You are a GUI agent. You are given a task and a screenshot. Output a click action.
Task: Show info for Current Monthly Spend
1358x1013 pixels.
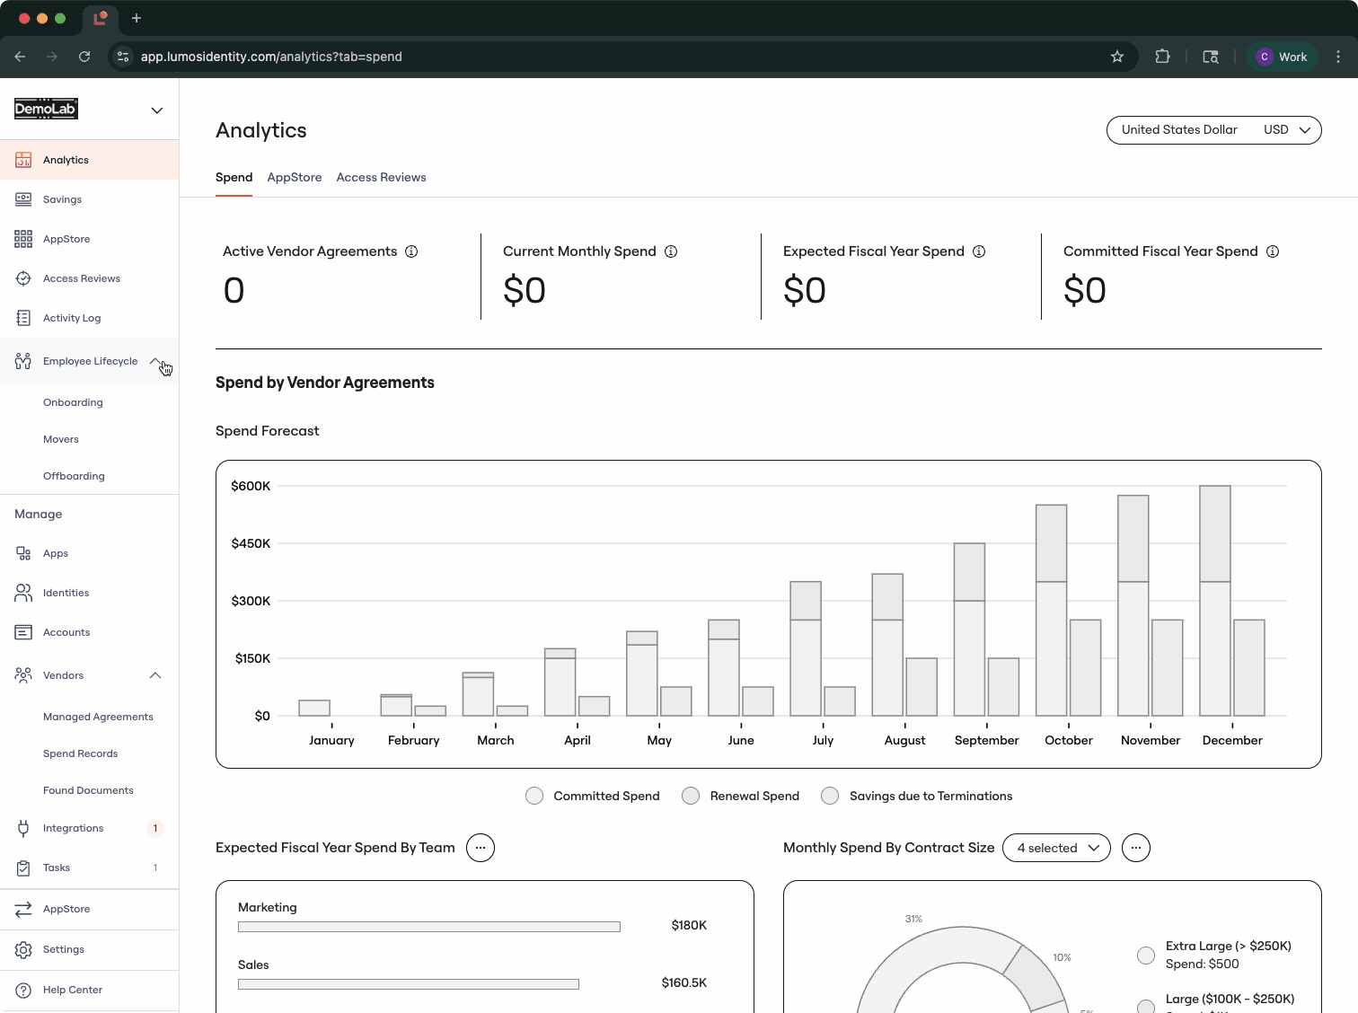point(671,251)
